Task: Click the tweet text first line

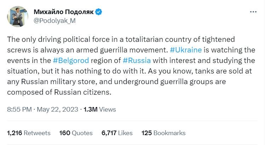Action: pyautogui.click(x=121, y=39)
